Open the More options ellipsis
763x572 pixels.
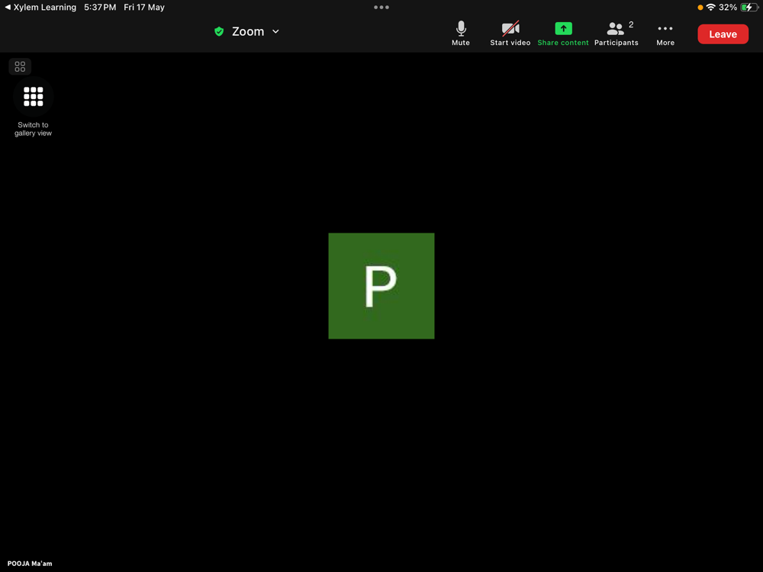tap(665, 29)
